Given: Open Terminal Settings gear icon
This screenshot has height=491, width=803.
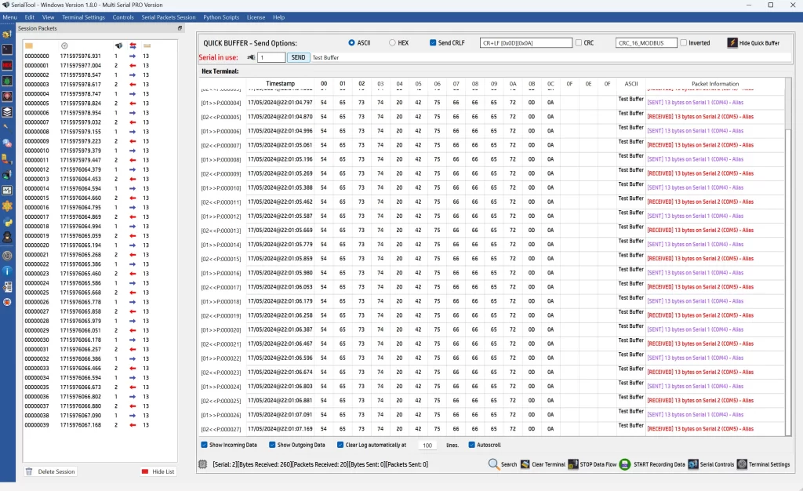Looking at the screenshot, I should [742, 464].
